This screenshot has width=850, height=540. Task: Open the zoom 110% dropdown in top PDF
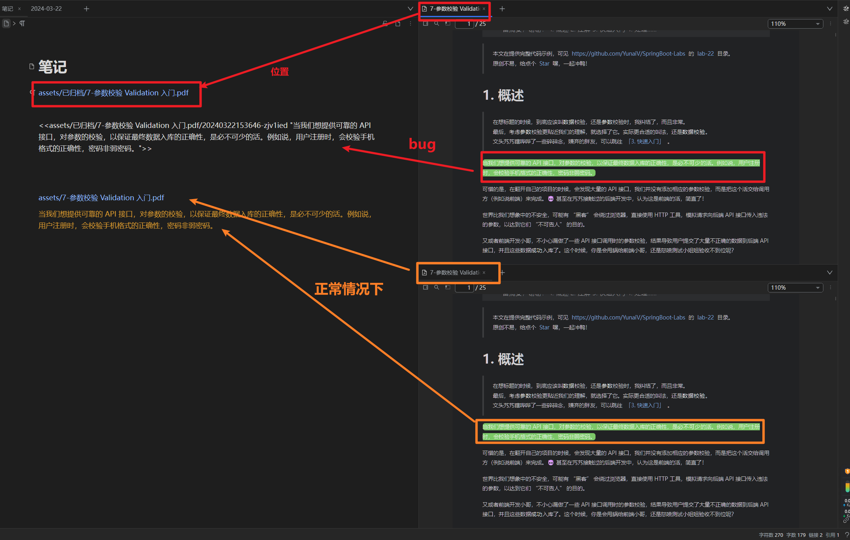795,24
